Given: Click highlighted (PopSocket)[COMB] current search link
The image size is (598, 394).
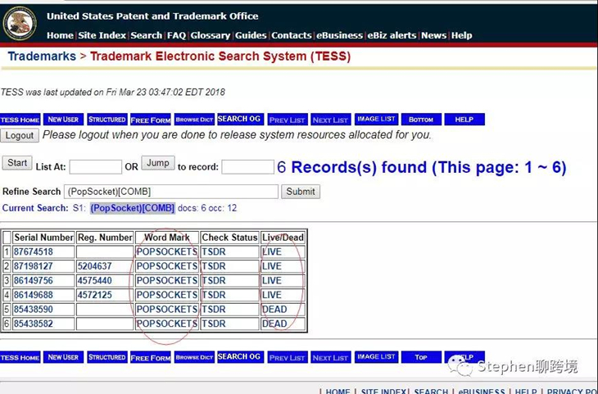Looking at the screenshot, I should coord(133,208).
